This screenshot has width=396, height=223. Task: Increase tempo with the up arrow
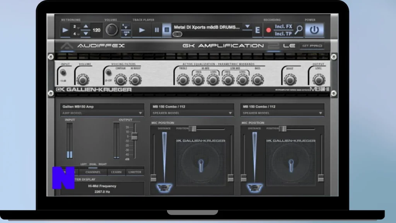(x=86, y=26)
